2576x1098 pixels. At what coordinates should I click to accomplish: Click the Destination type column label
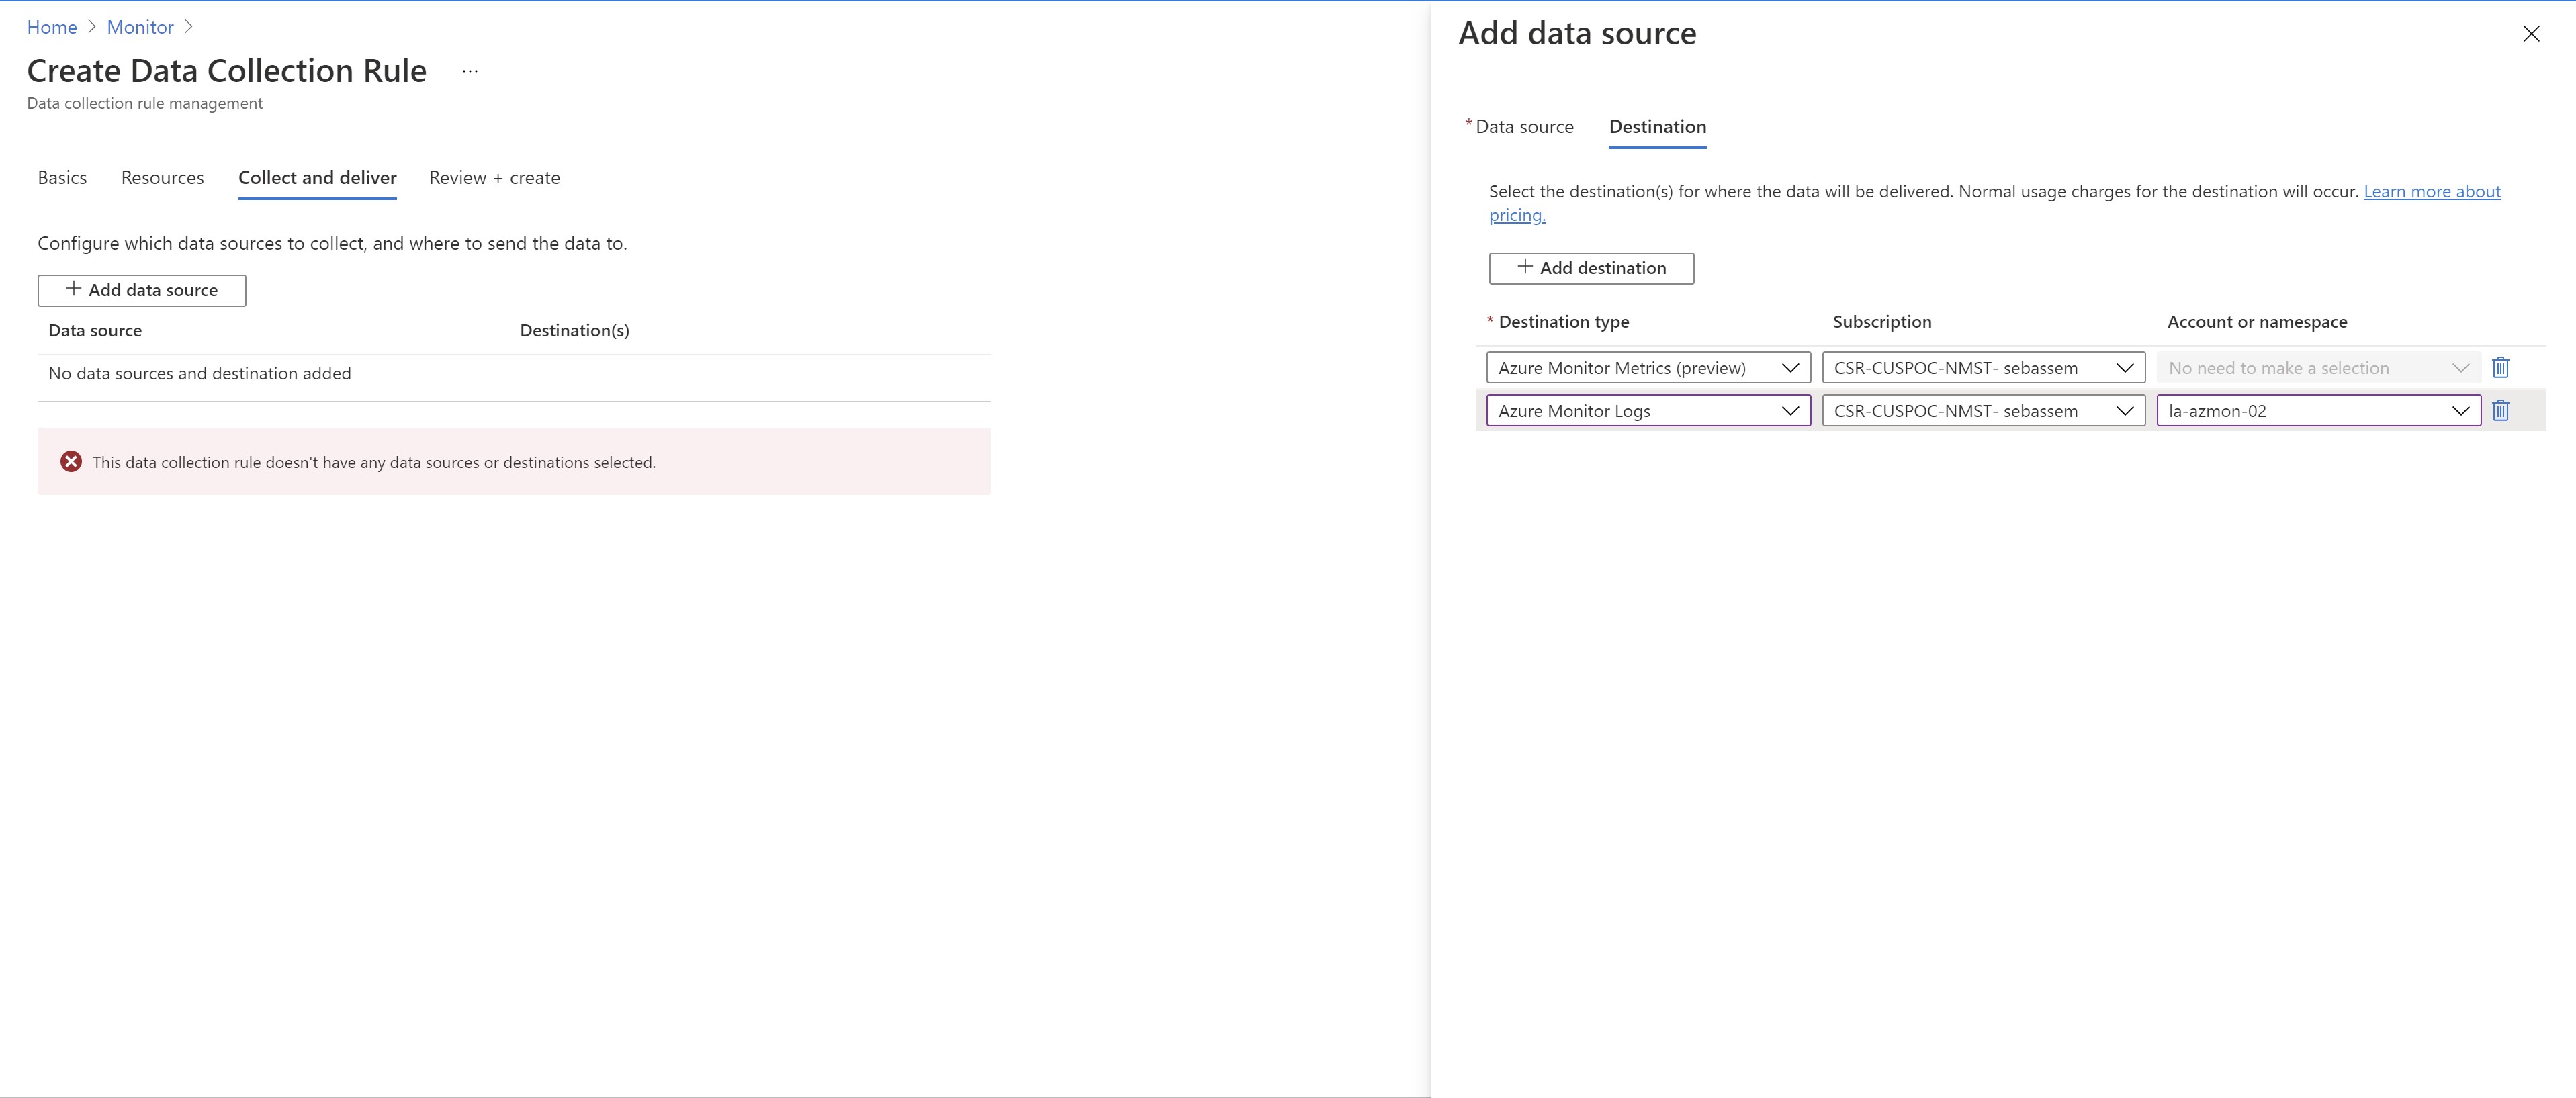pos(1563,322)
